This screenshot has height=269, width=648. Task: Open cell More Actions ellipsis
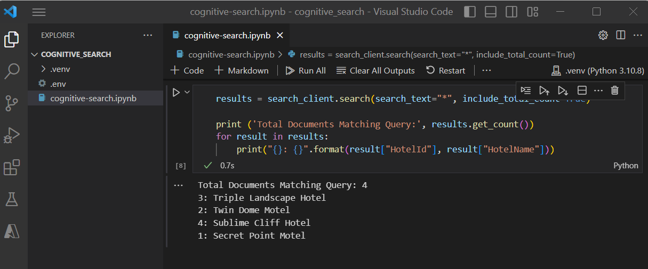[x=598, y=91]
